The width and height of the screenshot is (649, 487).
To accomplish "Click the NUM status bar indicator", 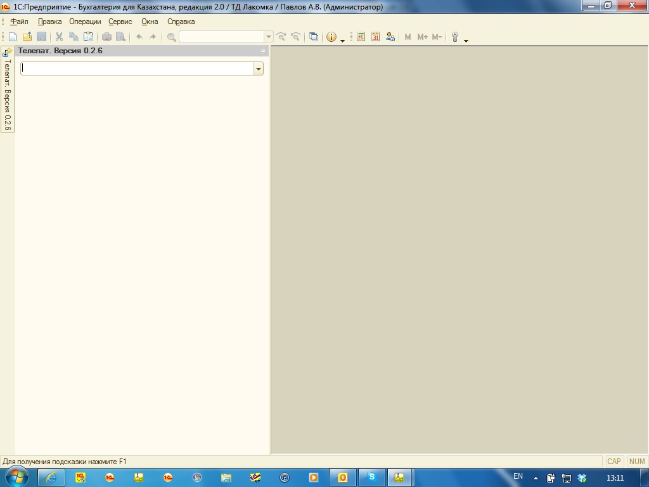I will point(636,462).
